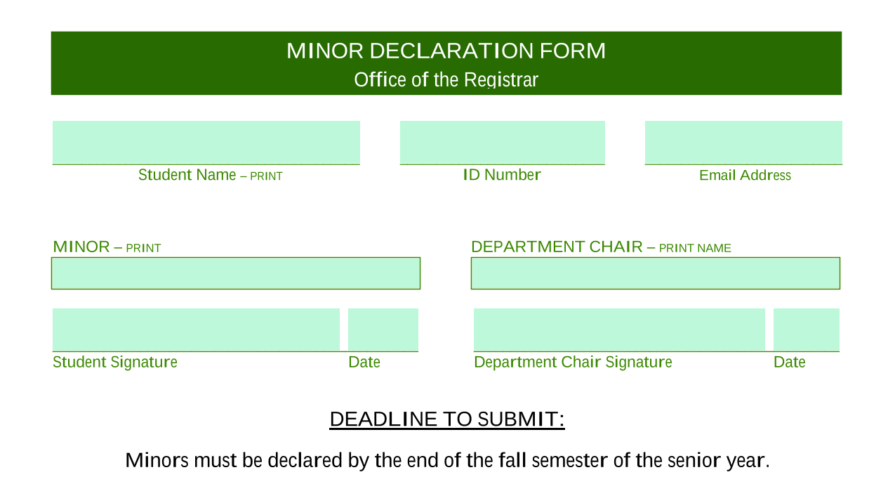Screen dimensions: 895x496
Task: Select the Department Chair print name box
Action: [x=656, y=273]
